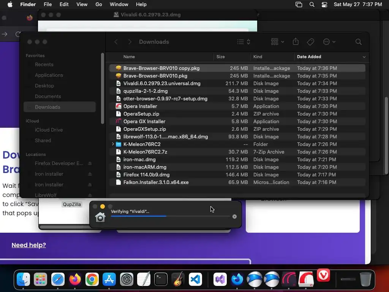The height and width of the screenshot is (292, 389).
Task: Click the Name column header
Action: pyautogui.click(x=129, y=57)
